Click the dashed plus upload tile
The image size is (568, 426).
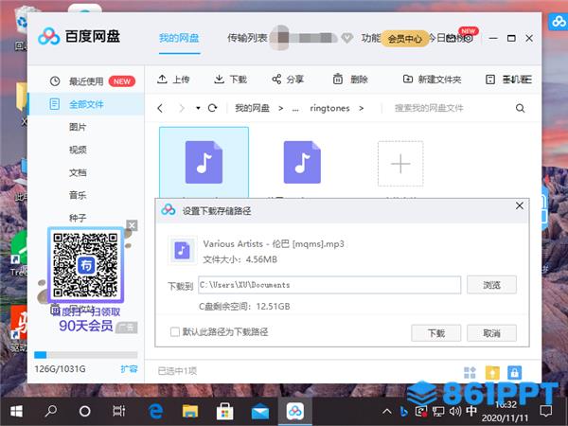400,164
